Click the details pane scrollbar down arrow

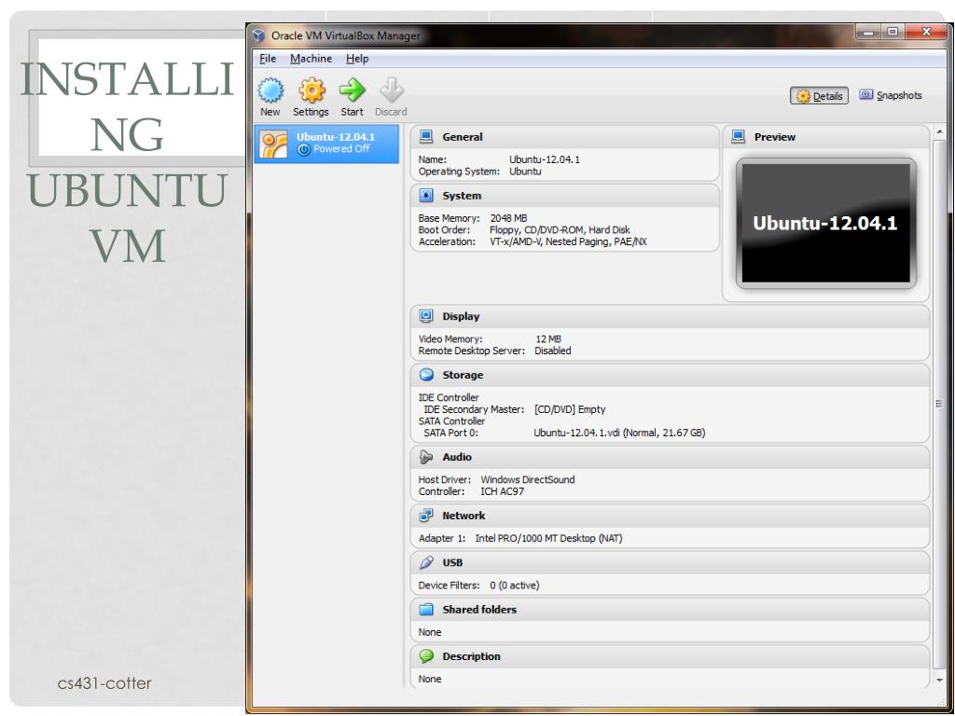pyautogui.click(x=939, y=680)
